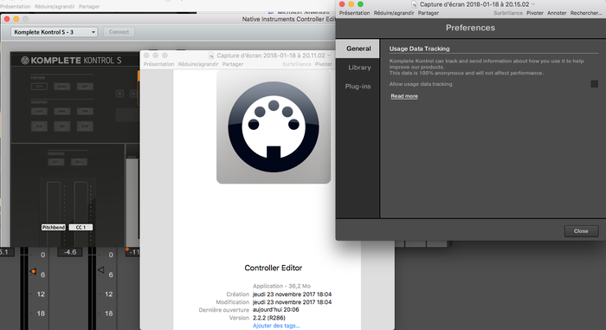Screen dimensions: 606x330
Task: Expand title chevron of Capture d'écran 20.11.02 window
Action: 329,55
